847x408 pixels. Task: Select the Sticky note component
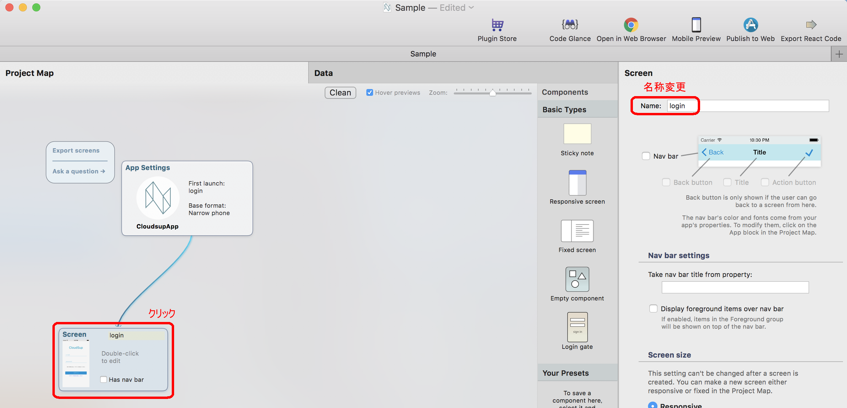coord(577,134)
